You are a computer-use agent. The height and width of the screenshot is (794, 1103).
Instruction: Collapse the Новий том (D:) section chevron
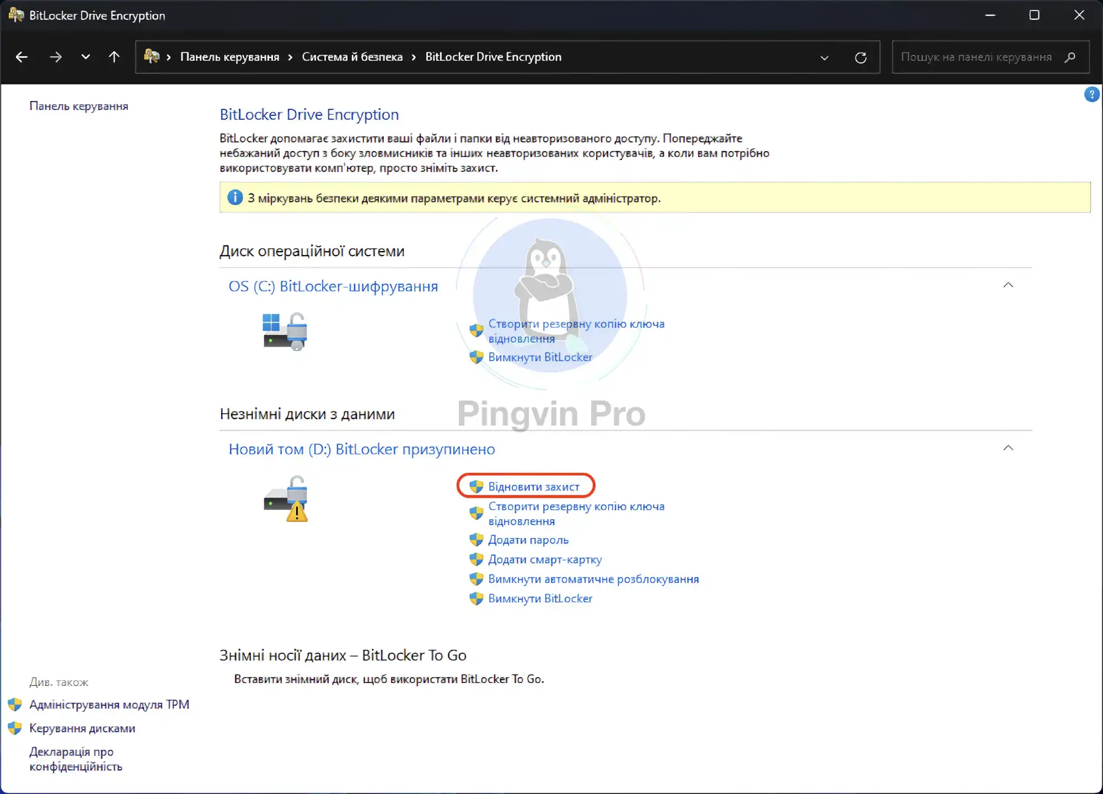1008,448
